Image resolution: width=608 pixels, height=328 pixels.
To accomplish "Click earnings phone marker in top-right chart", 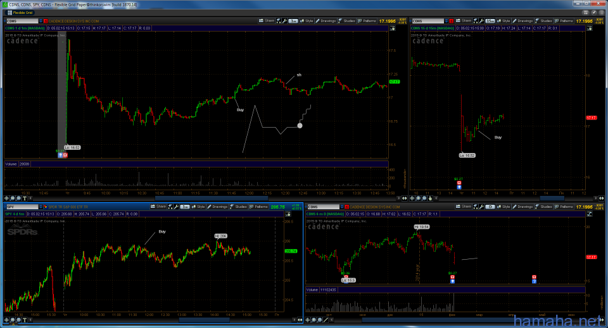I will point(459,183).
